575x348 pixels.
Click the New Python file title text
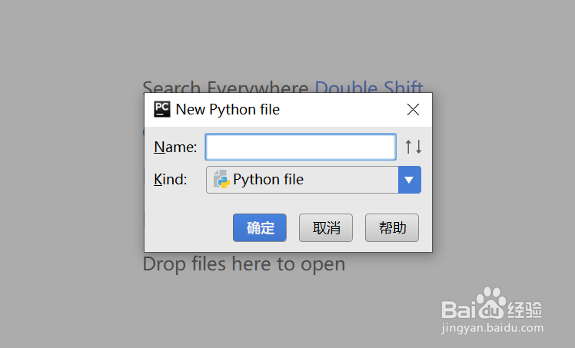point(228,110)
